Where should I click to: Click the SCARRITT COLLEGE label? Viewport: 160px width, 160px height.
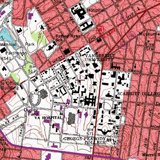(x=138, y=94)
